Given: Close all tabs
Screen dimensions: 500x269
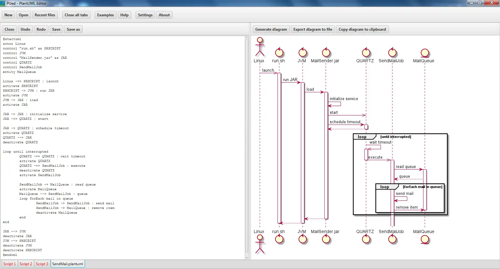Looking at the screenshot, I should tap(76, 15).
